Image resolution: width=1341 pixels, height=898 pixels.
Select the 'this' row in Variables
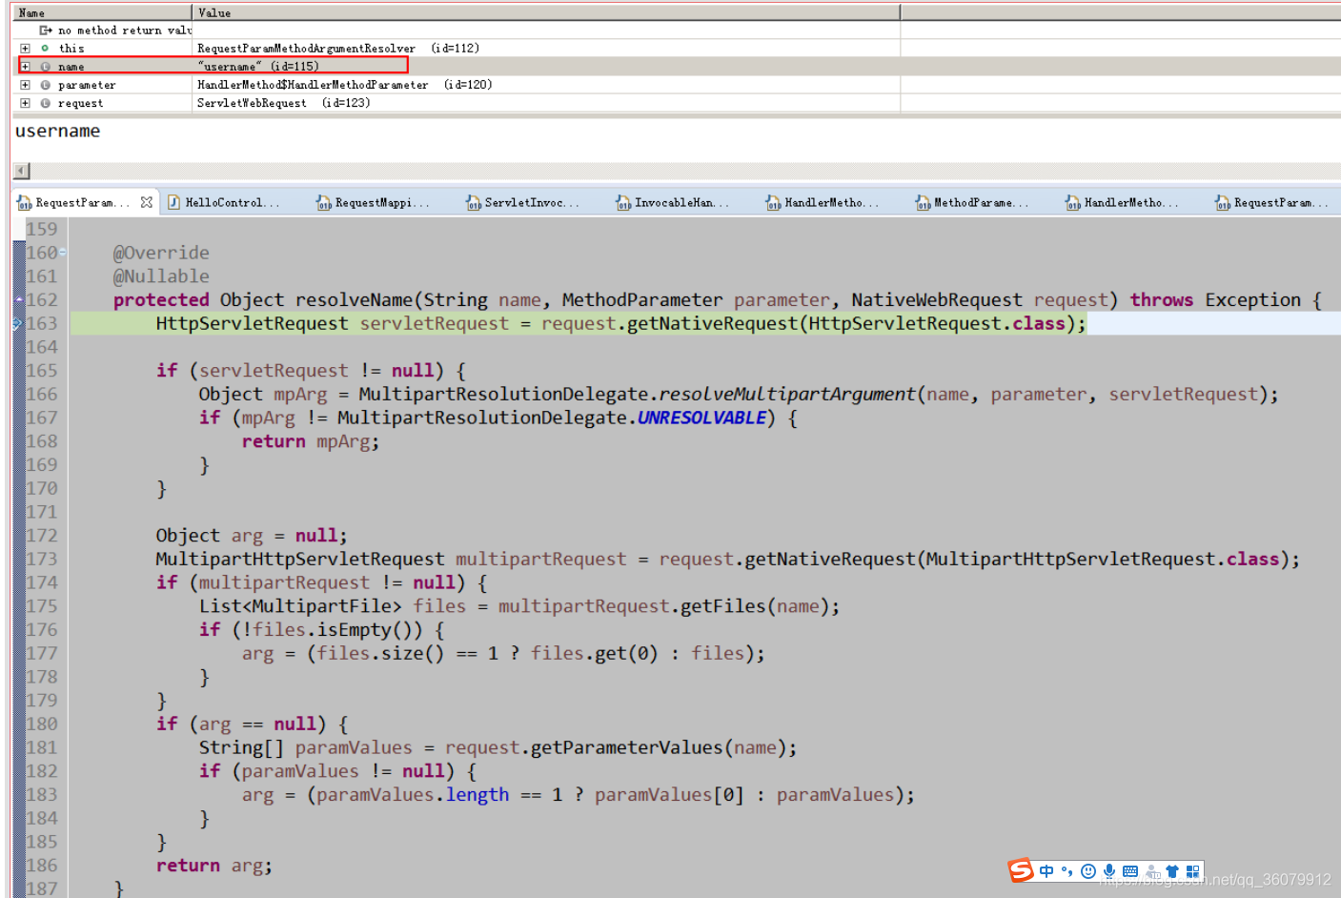pos(677,48)
